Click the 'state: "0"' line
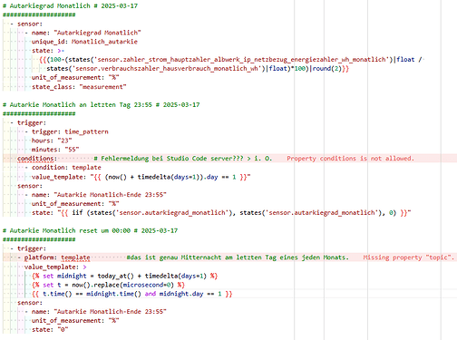457x340 pixels. (50, 330)
